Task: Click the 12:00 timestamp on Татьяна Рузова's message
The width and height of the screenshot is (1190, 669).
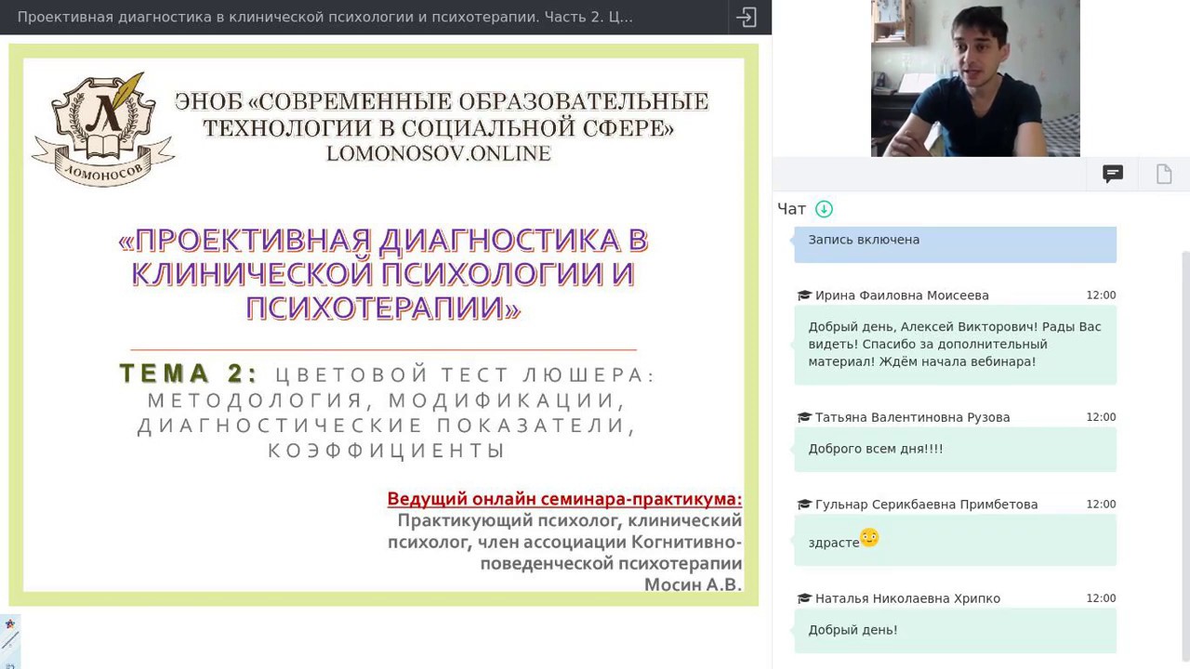Action: [1101, 417]
